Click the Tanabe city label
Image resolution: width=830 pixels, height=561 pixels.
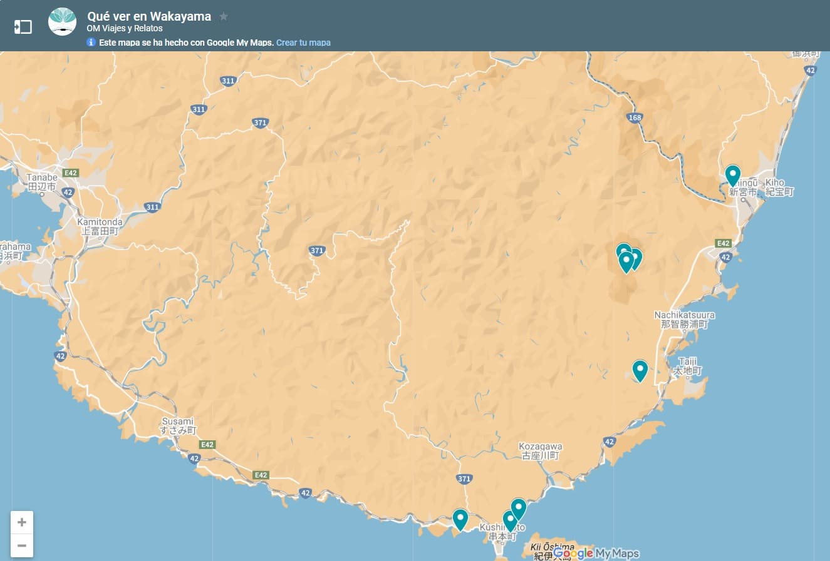pyautogui.click(x=42, y=182)
